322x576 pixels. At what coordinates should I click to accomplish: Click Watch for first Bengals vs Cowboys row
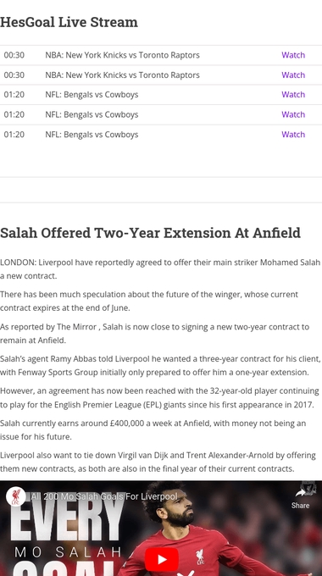(x=293, y=94)
